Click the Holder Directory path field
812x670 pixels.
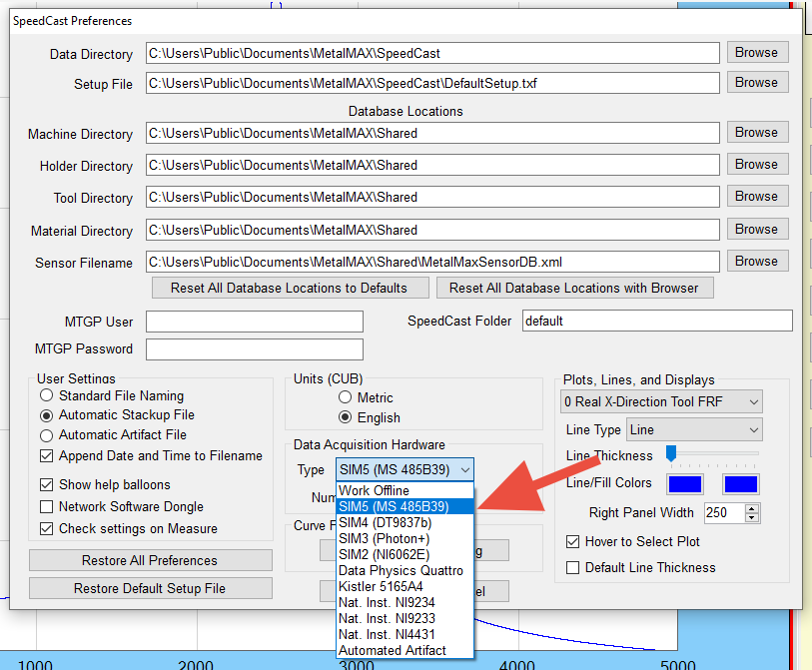(x=432, y=165)
